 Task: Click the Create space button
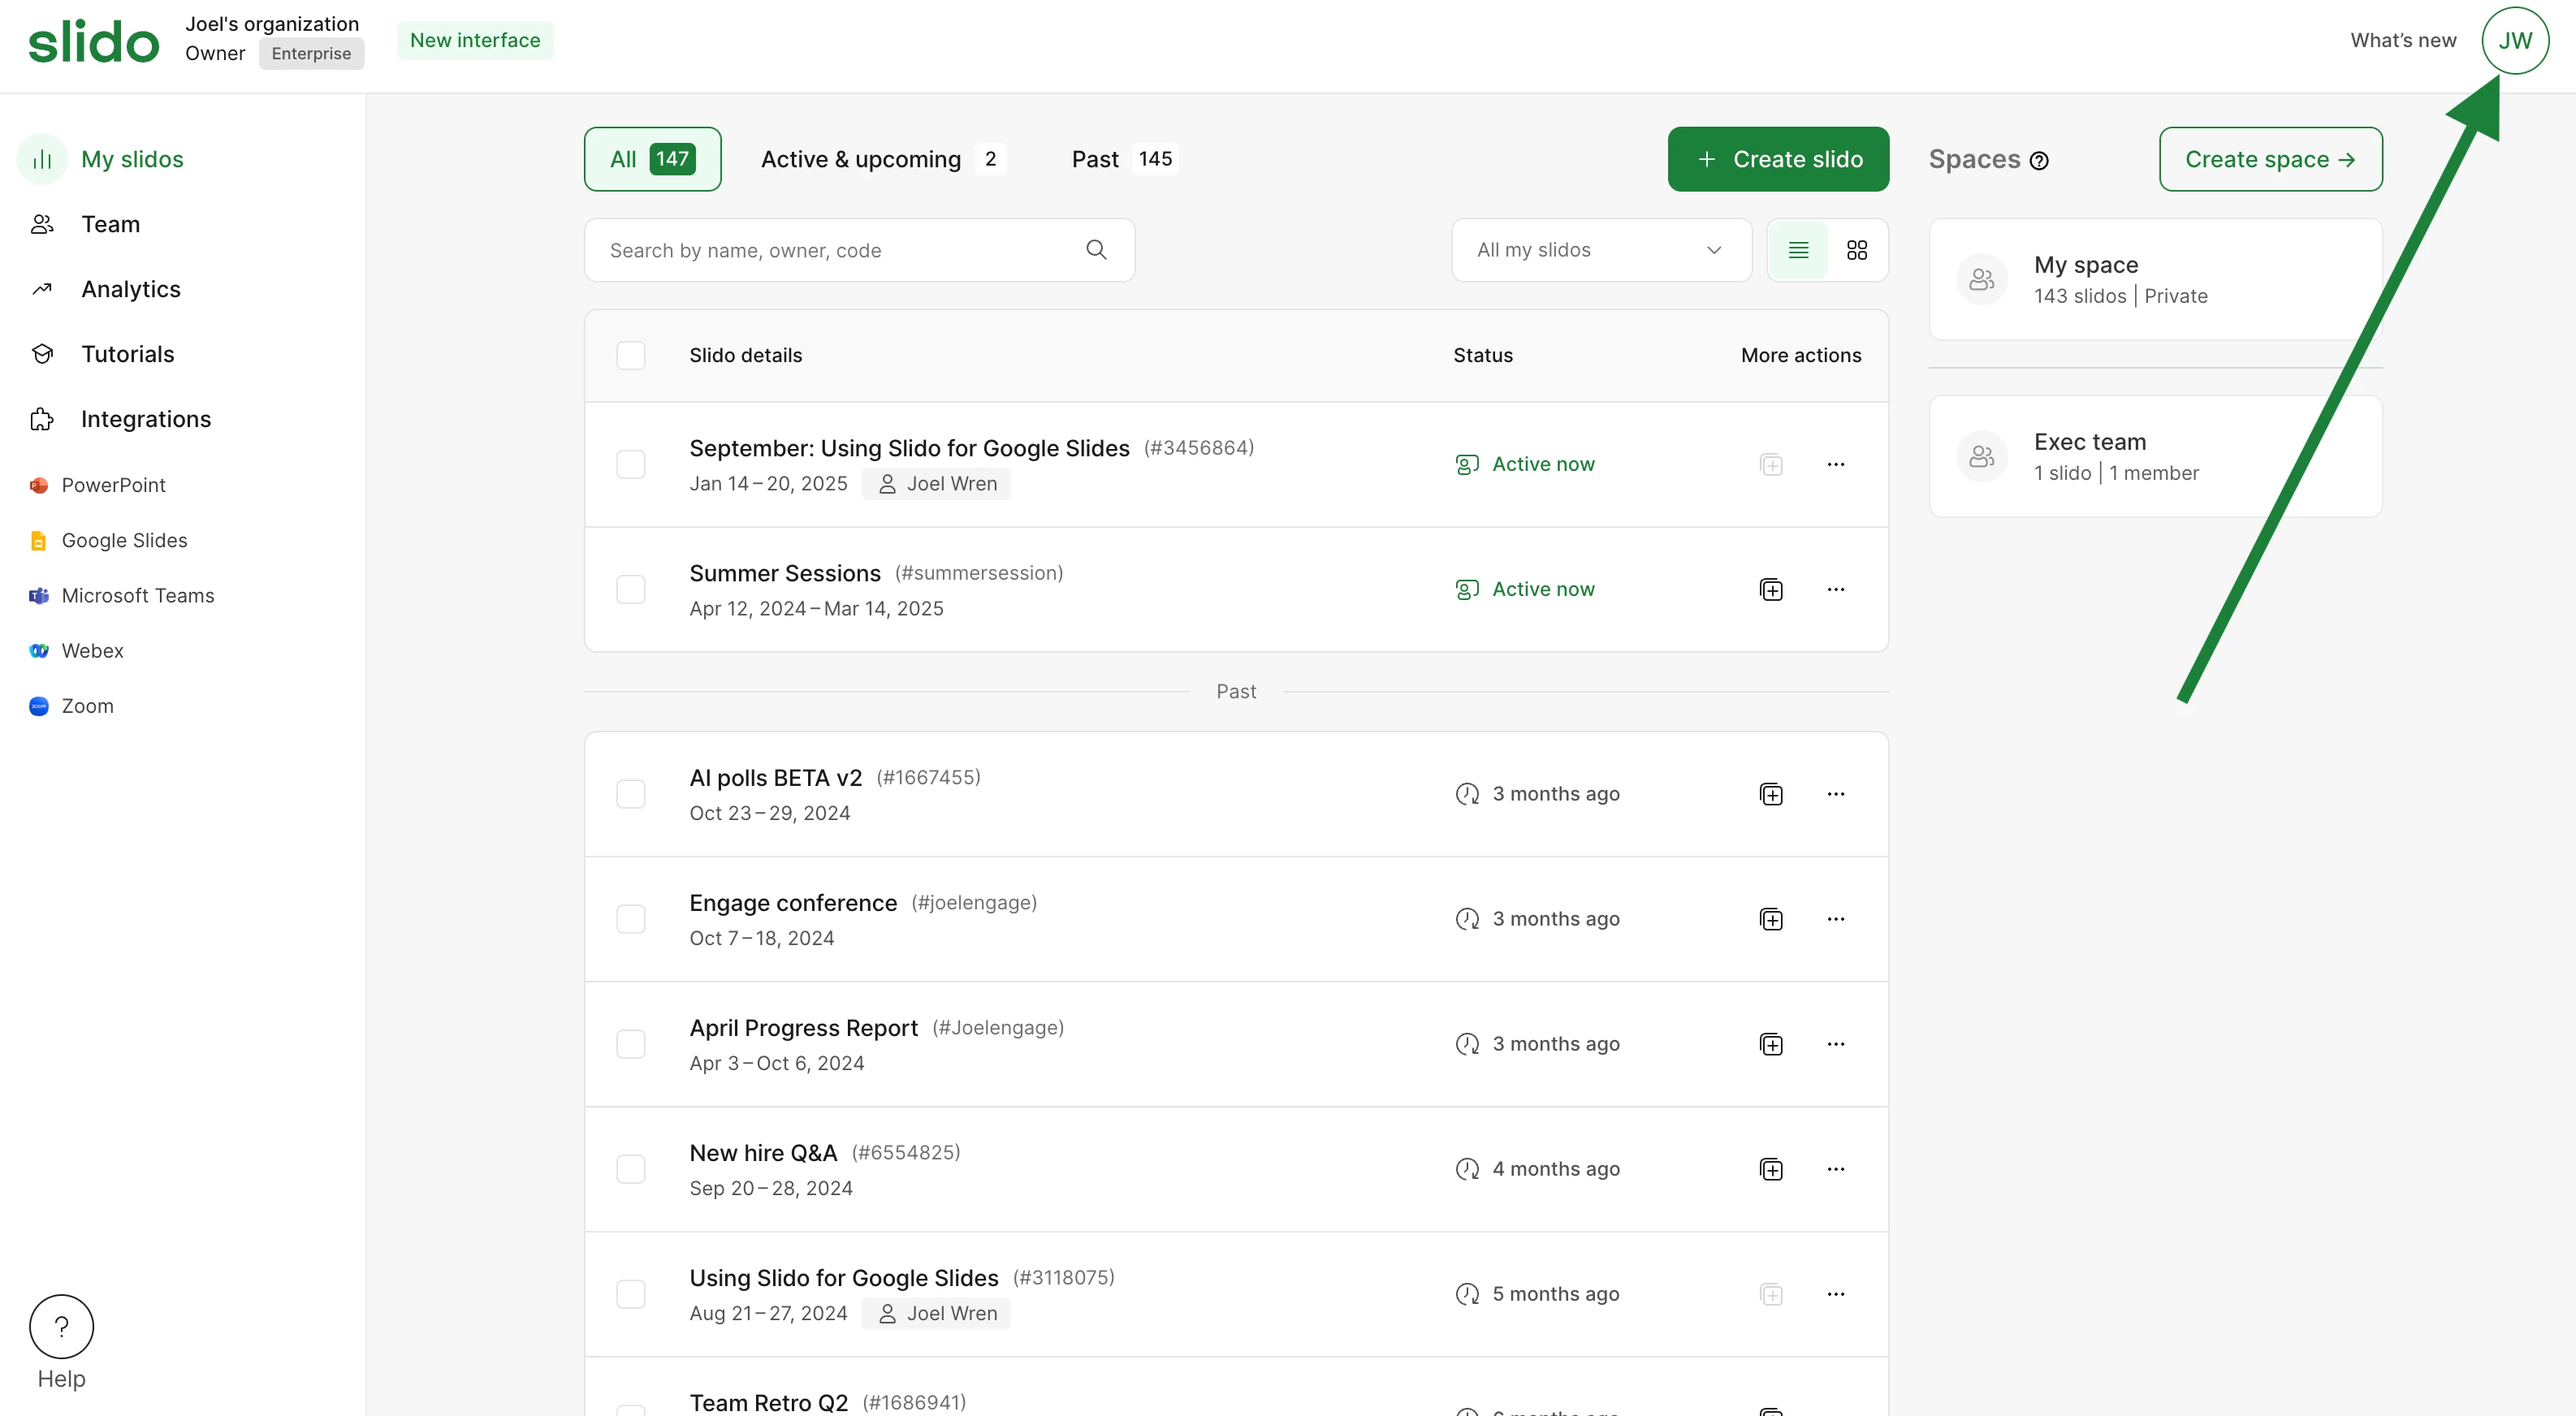click(2269, 159)
